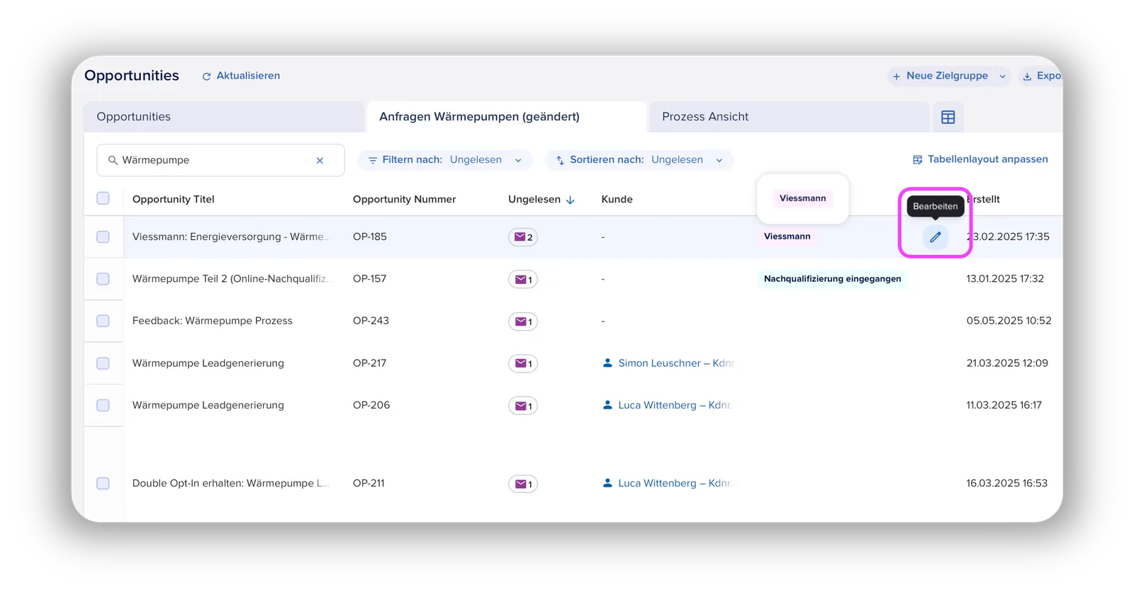Click the unread mail badge for OP-185
Image resolution: width=1134 pixels, height=592 pixels.
523,237
